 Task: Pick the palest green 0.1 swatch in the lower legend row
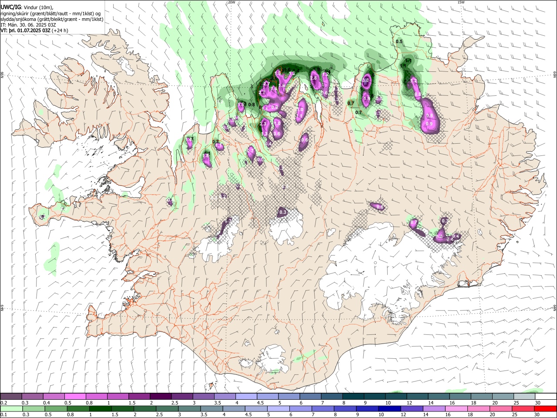coord(12,408)
